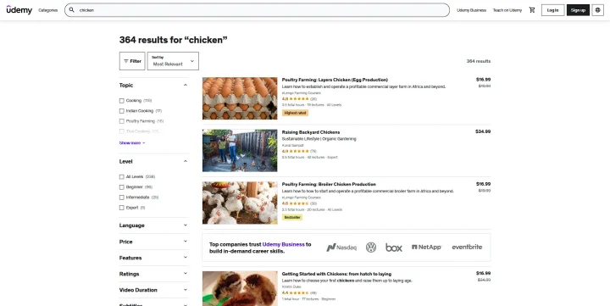Screen dimensions: 610x306
Task: Click the eventbrite logo
Action: tap(467, 247)
